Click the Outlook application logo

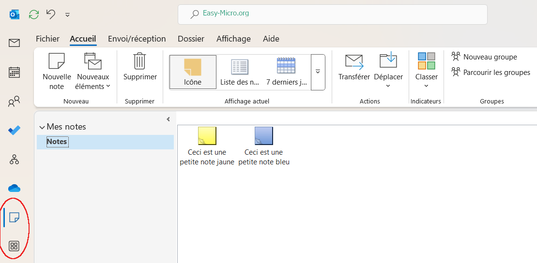pos(15,15)
